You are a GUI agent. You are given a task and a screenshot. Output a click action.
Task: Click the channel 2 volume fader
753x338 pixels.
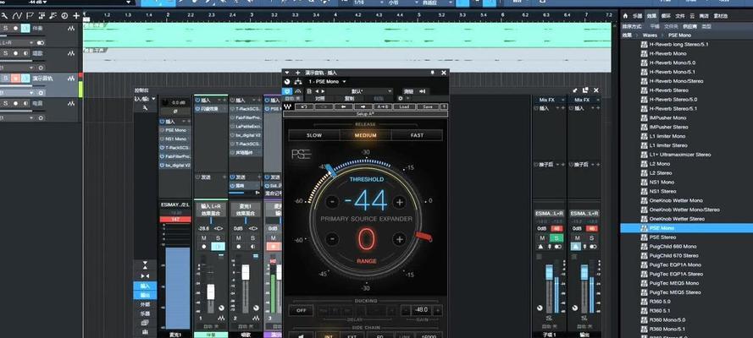[x=246, y=272]
